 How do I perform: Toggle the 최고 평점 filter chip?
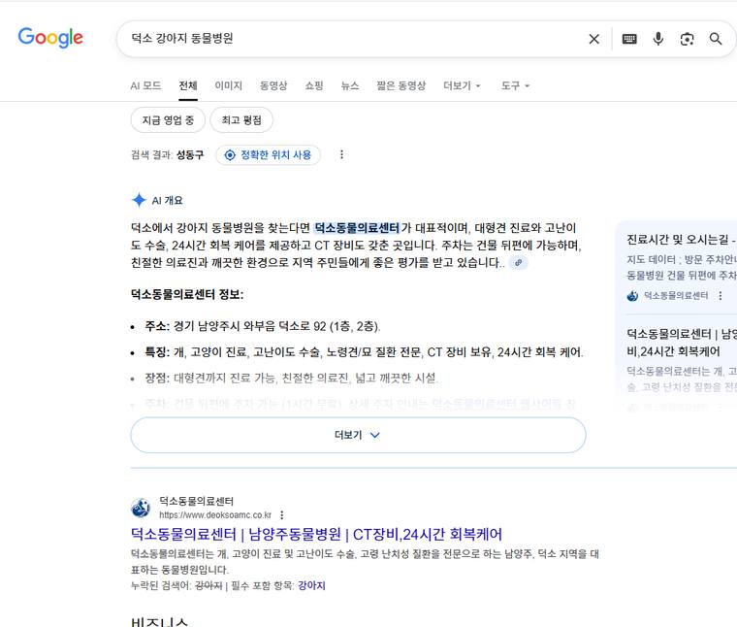241,120
